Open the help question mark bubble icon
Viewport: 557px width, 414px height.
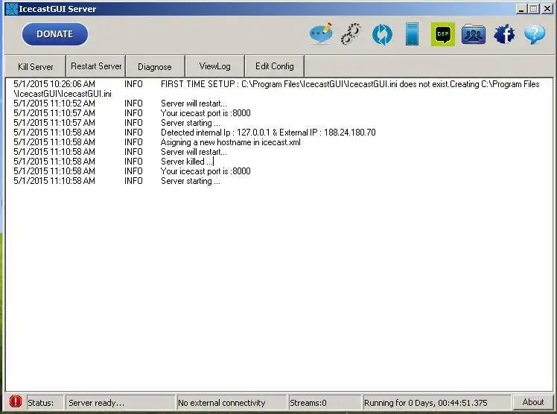(534, 34)
